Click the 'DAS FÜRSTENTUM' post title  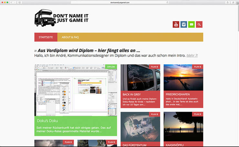134,145
